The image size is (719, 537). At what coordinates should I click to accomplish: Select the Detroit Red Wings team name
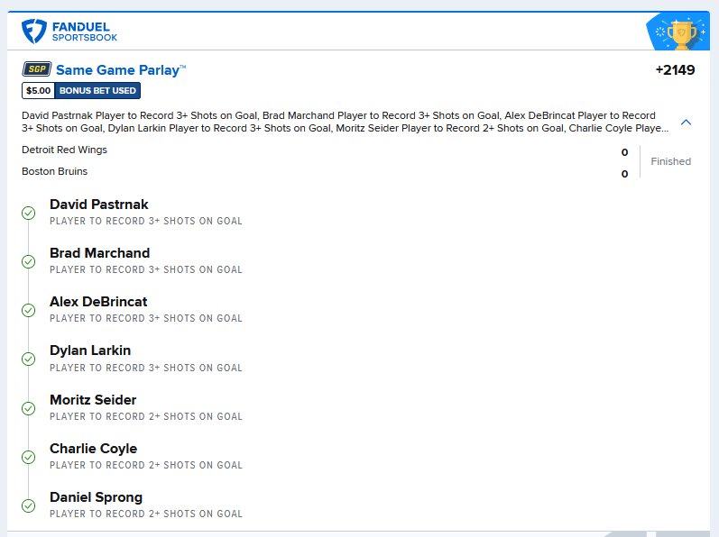pos(64,150)
